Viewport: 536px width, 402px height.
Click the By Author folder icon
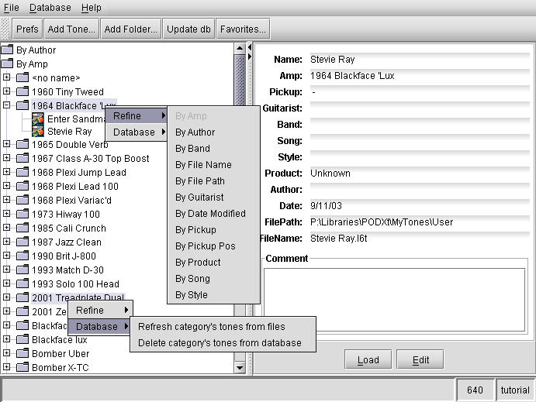pos(8,50)
